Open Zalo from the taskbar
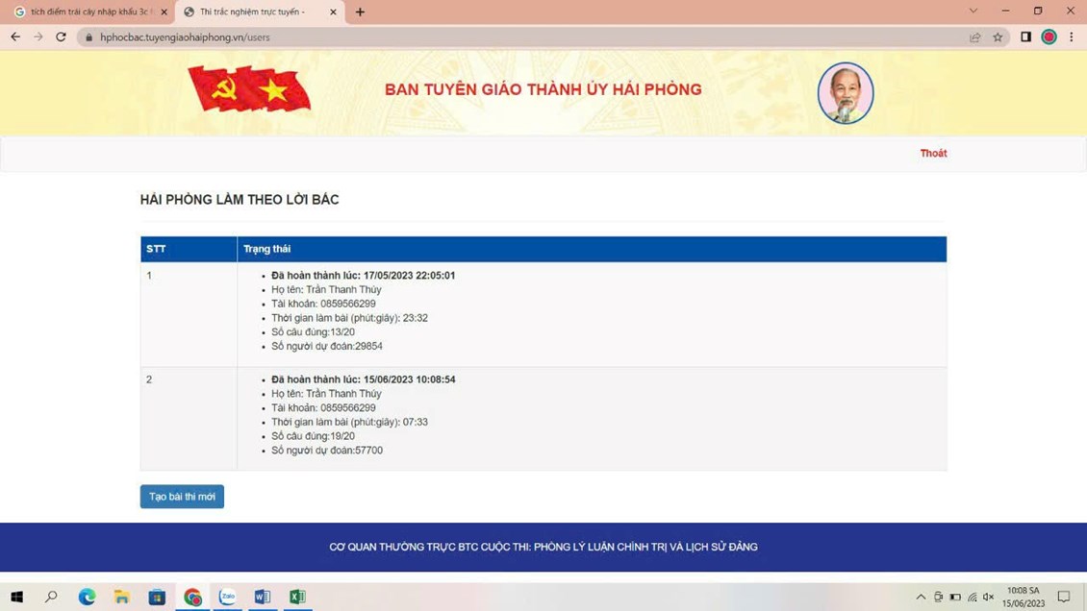The height and width of the screenshot is (611, 1087). (x=227, y=597)
